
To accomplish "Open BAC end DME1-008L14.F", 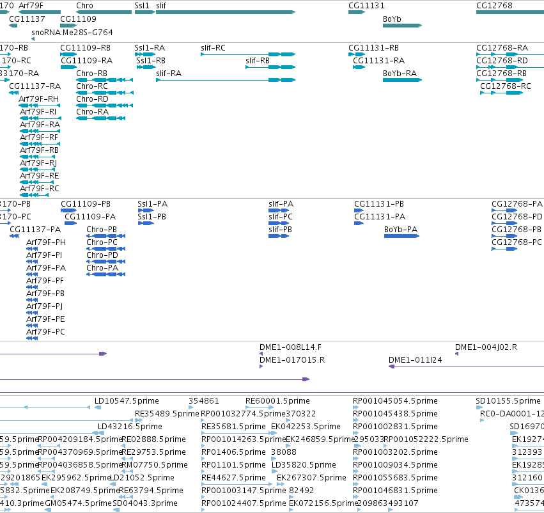I will pos(290,347).
